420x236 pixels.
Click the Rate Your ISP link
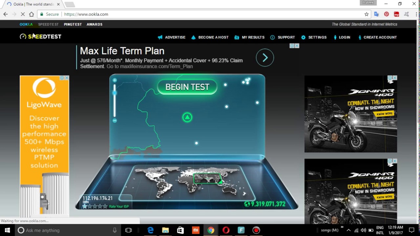(119, 206)
